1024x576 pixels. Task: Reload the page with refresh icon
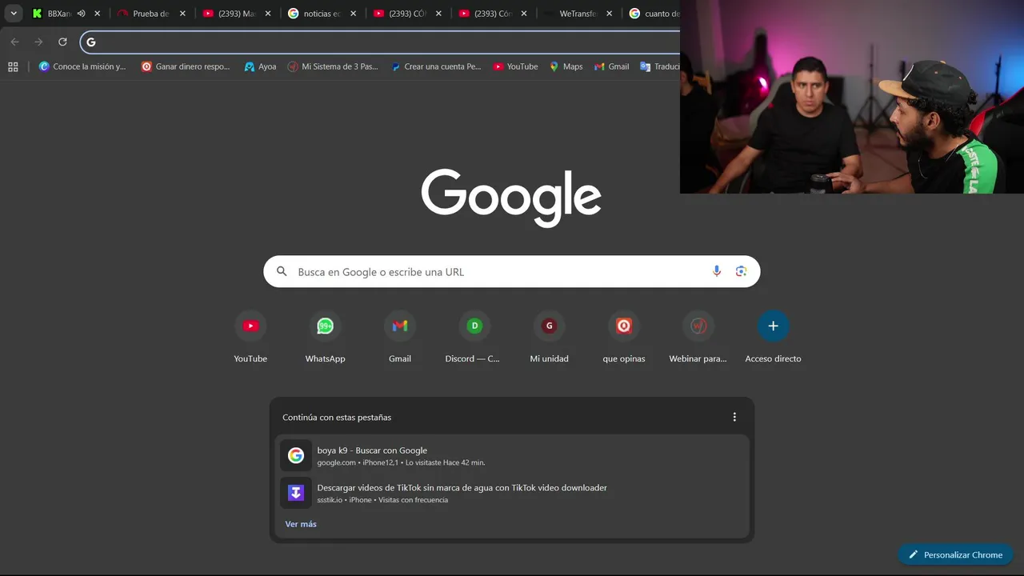point(62,42)
